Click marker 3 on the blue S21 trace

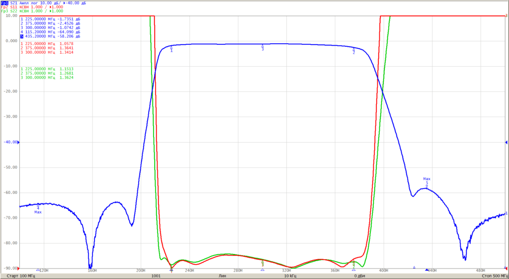click(x=262, y=47)
